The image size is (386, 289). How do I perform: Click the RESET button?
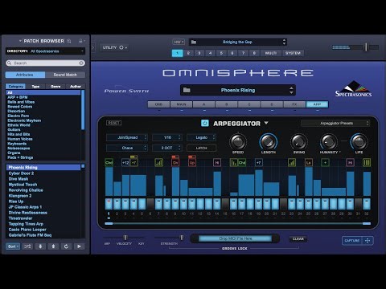click(114, 123)
